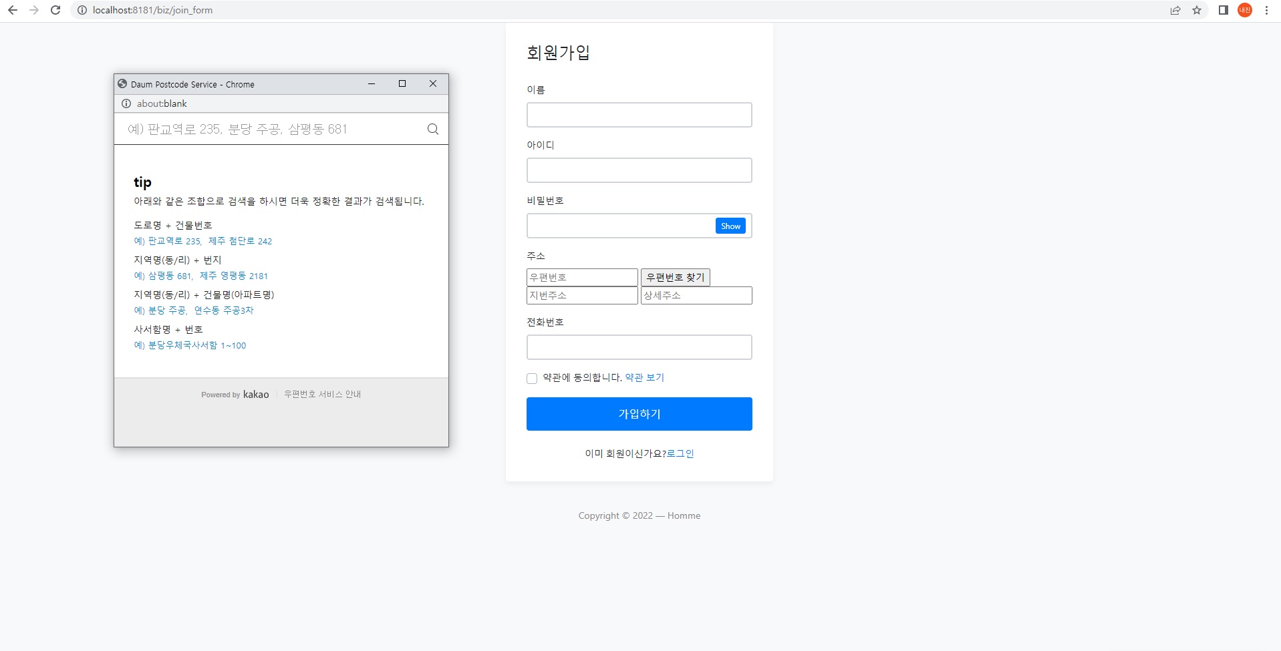This screenshot has height=651, width=1281.
Task: Click the search magnifier in the Daum Postcode popup
Action: tap(432, 128)
